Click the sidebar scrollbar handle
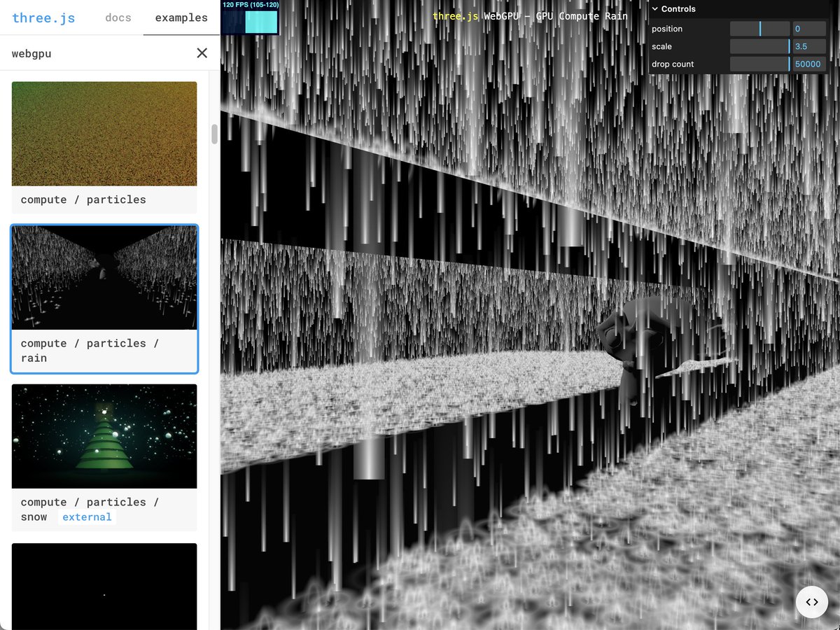The width and height of the screenshot is (840, 630). tap(214, 135)
